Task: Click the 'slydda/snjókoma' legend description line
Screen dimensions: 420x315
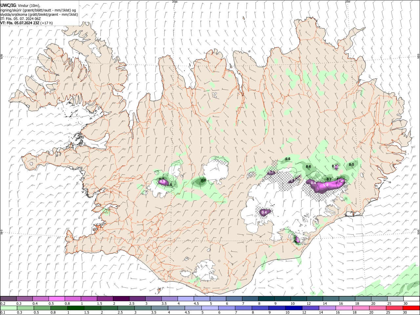Action: (39, 14)
